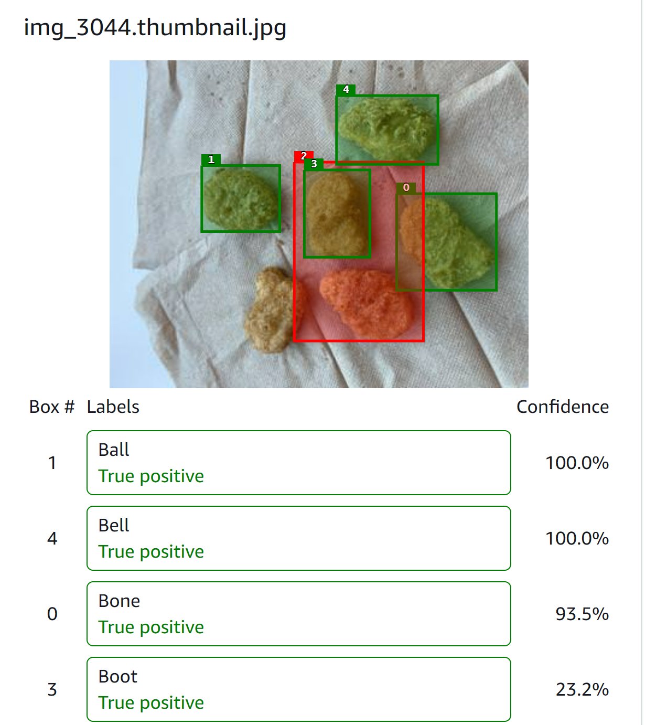646x725 pixels.
Task: Click the 23.2% confidence value
Action: (x=582, y=689)
